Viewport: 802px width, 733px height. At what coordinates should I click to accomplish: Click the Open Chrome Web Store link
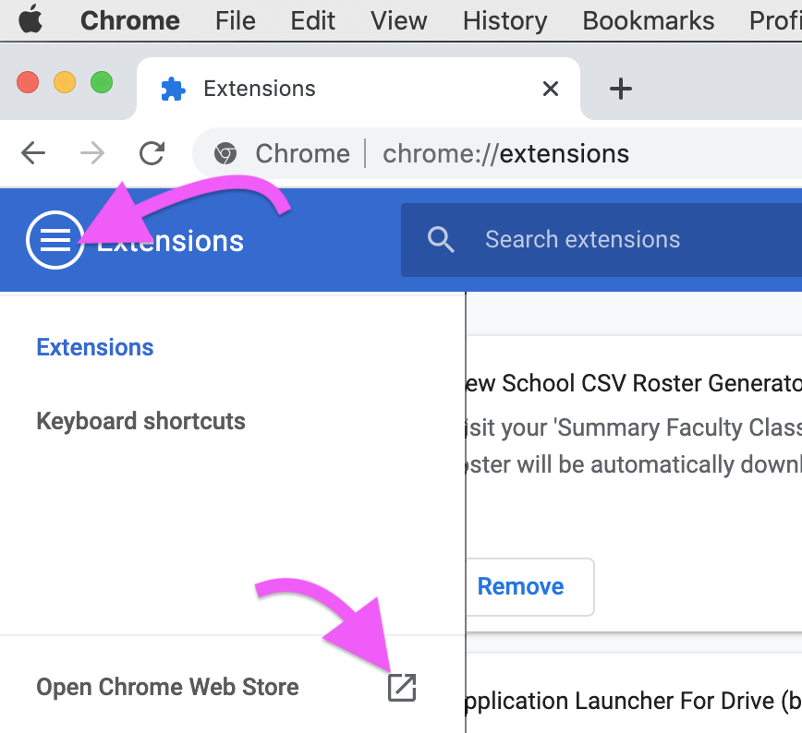click(x=167, y=687)
